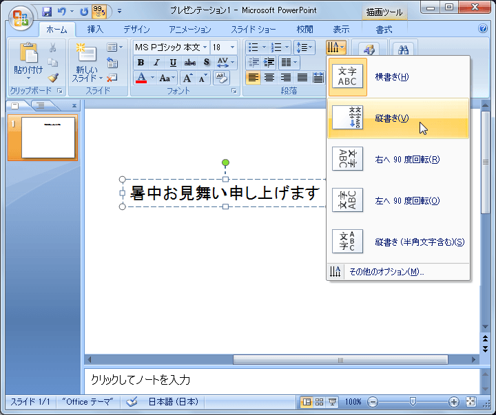Open the slide layout dropdown
Image resolution: width=496 pixels, height=415 pixels.
click(x=114, y=47)
